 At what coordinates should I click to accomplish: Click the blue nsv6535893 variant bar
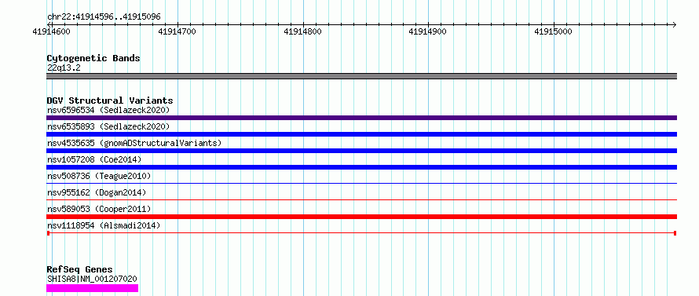click(x=361, y=134)
